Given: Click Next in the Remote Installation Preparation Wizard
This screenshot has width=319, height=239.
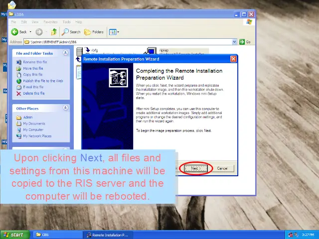Looking at the screenshot, I should tap(196, 168).
